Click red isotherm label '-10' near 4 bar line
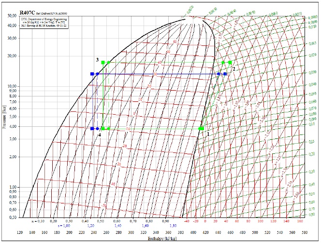 (x=128, y=129)
